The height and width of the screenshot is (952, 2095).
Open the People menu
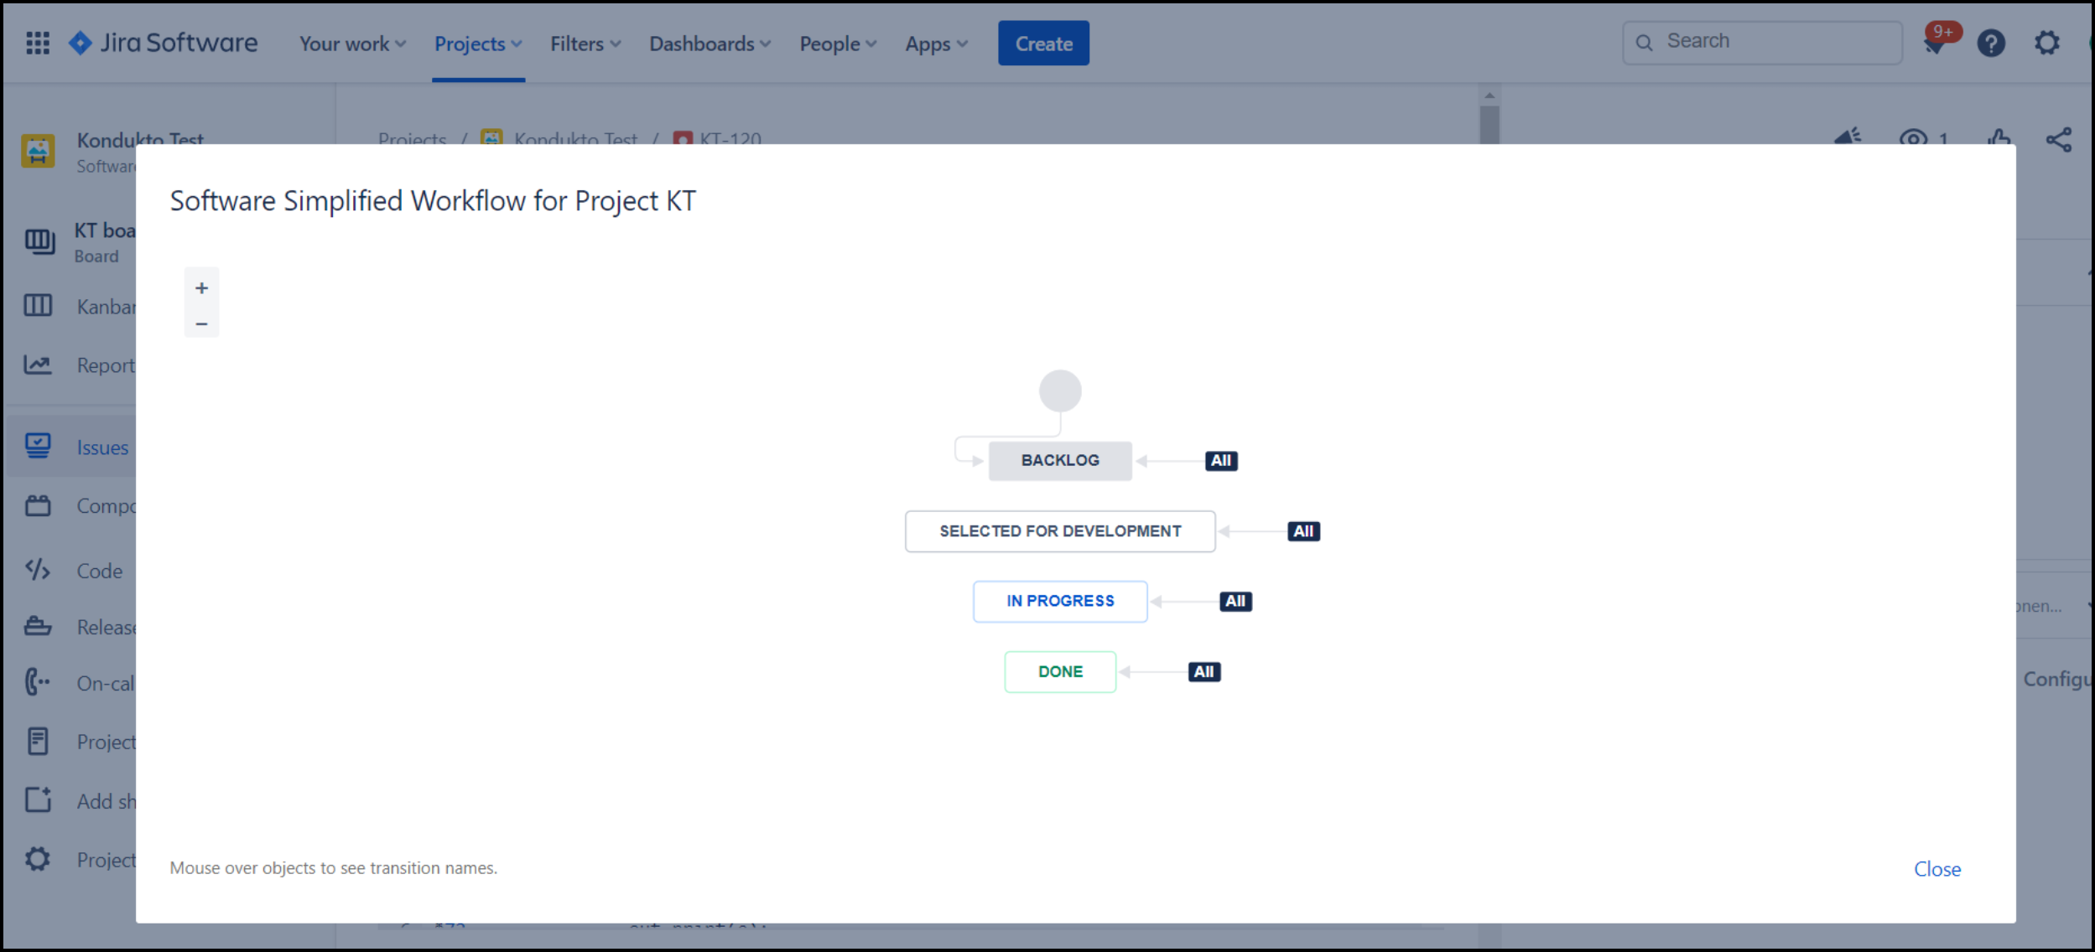[x=838, y=44]
